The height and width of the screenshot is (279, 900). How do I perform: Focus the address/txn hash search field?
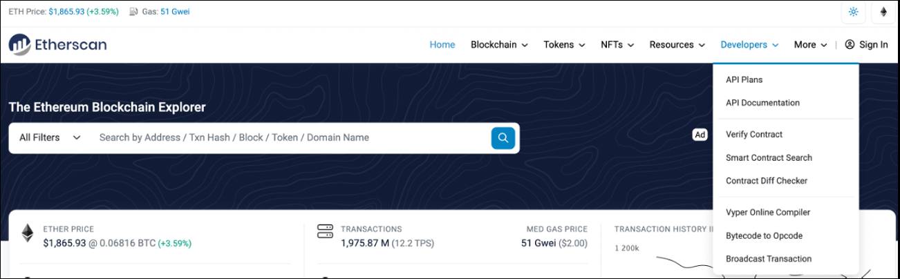[290, 137]
